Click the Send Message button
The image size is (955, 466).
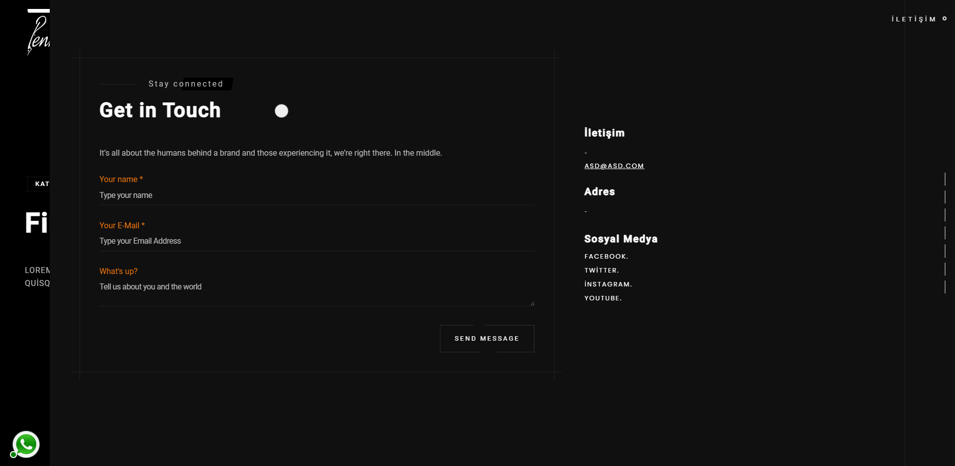coord(487,339)
